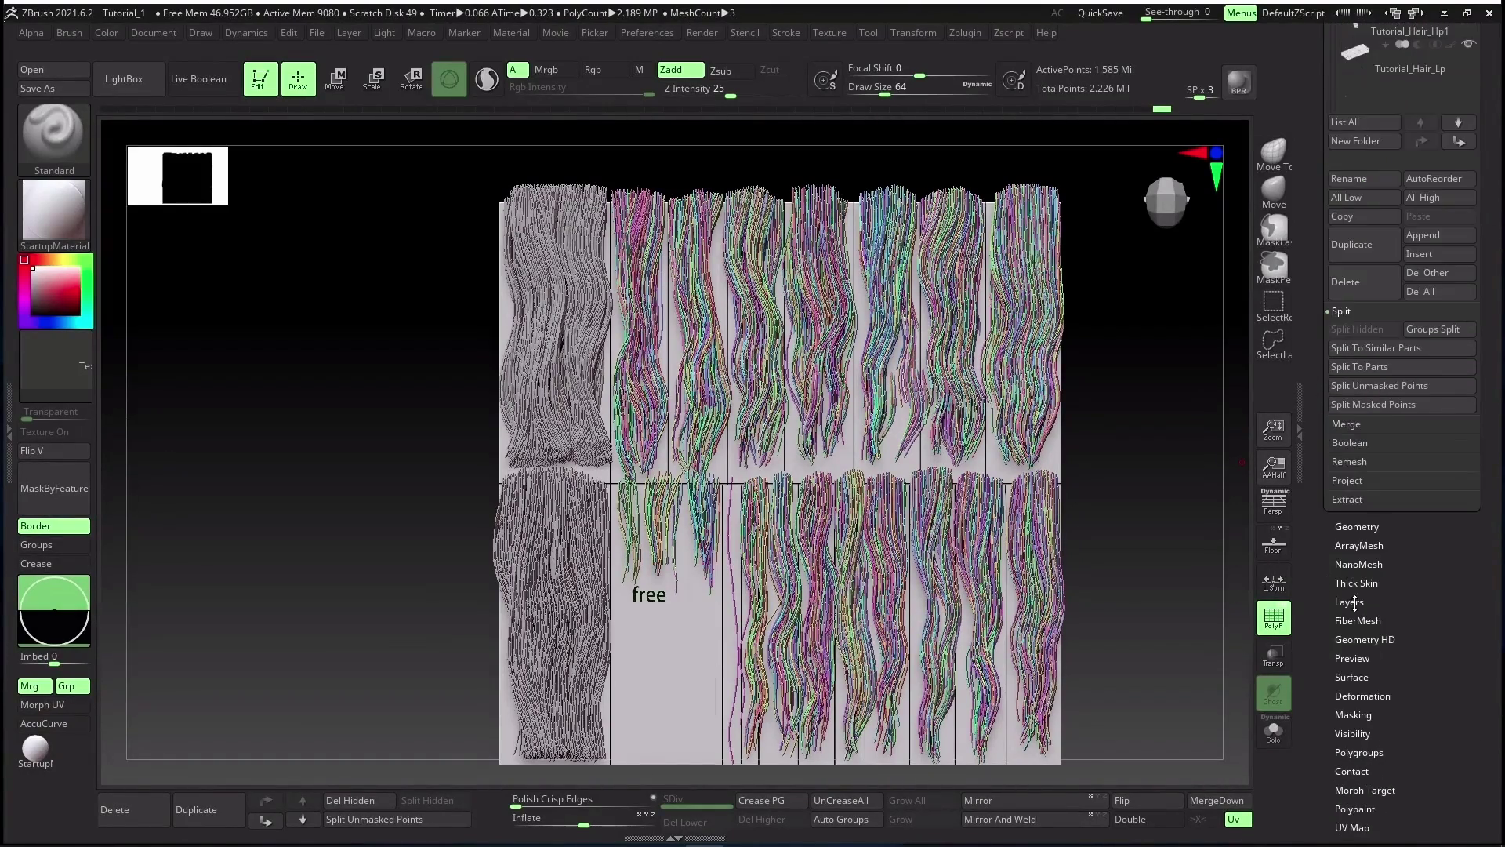The height and width of the screenshot is (847, 1505).
Task: Click the Groups Split button
Action: point(1439,329)
